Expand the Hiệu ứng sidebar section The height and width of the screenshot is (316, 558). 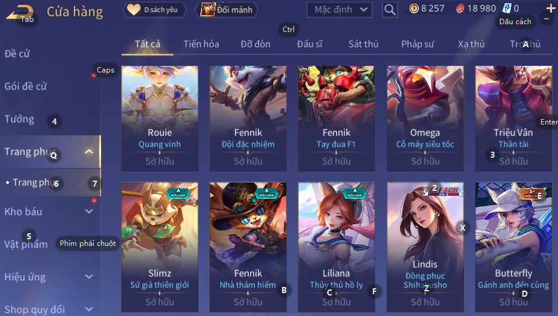[x=89, y=277]
